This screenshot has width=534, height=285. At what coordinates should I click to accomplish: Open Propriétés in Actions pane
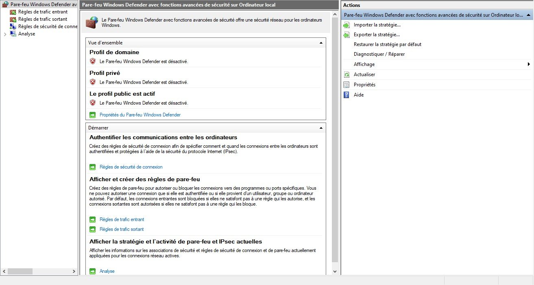point(365,85)
